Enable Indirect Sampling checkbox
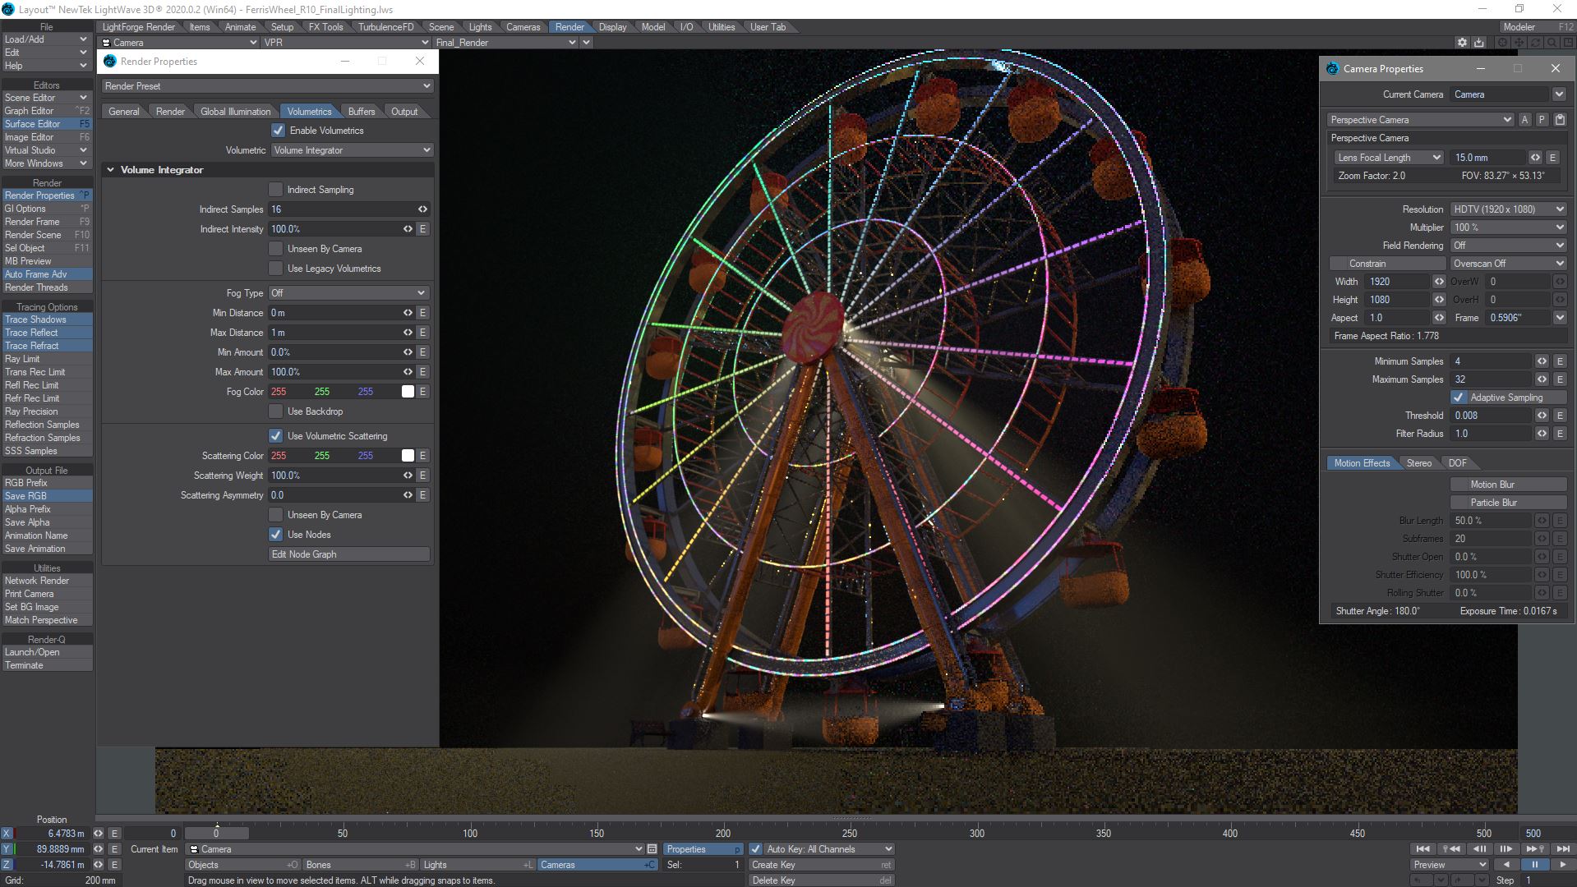The width and height of the screenshot is (1577, 887). (276, 190)
